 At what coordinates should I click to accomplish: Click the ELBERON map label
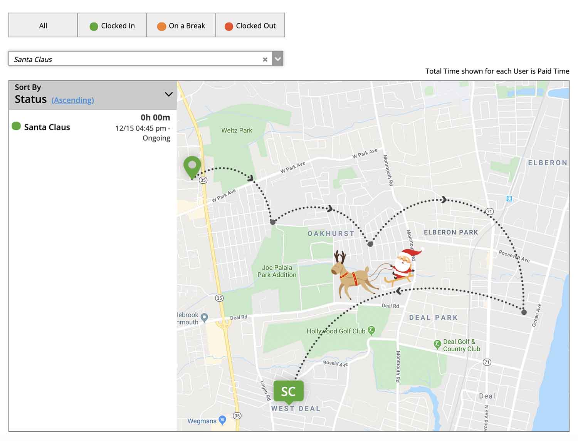click(x=548, y=163)
